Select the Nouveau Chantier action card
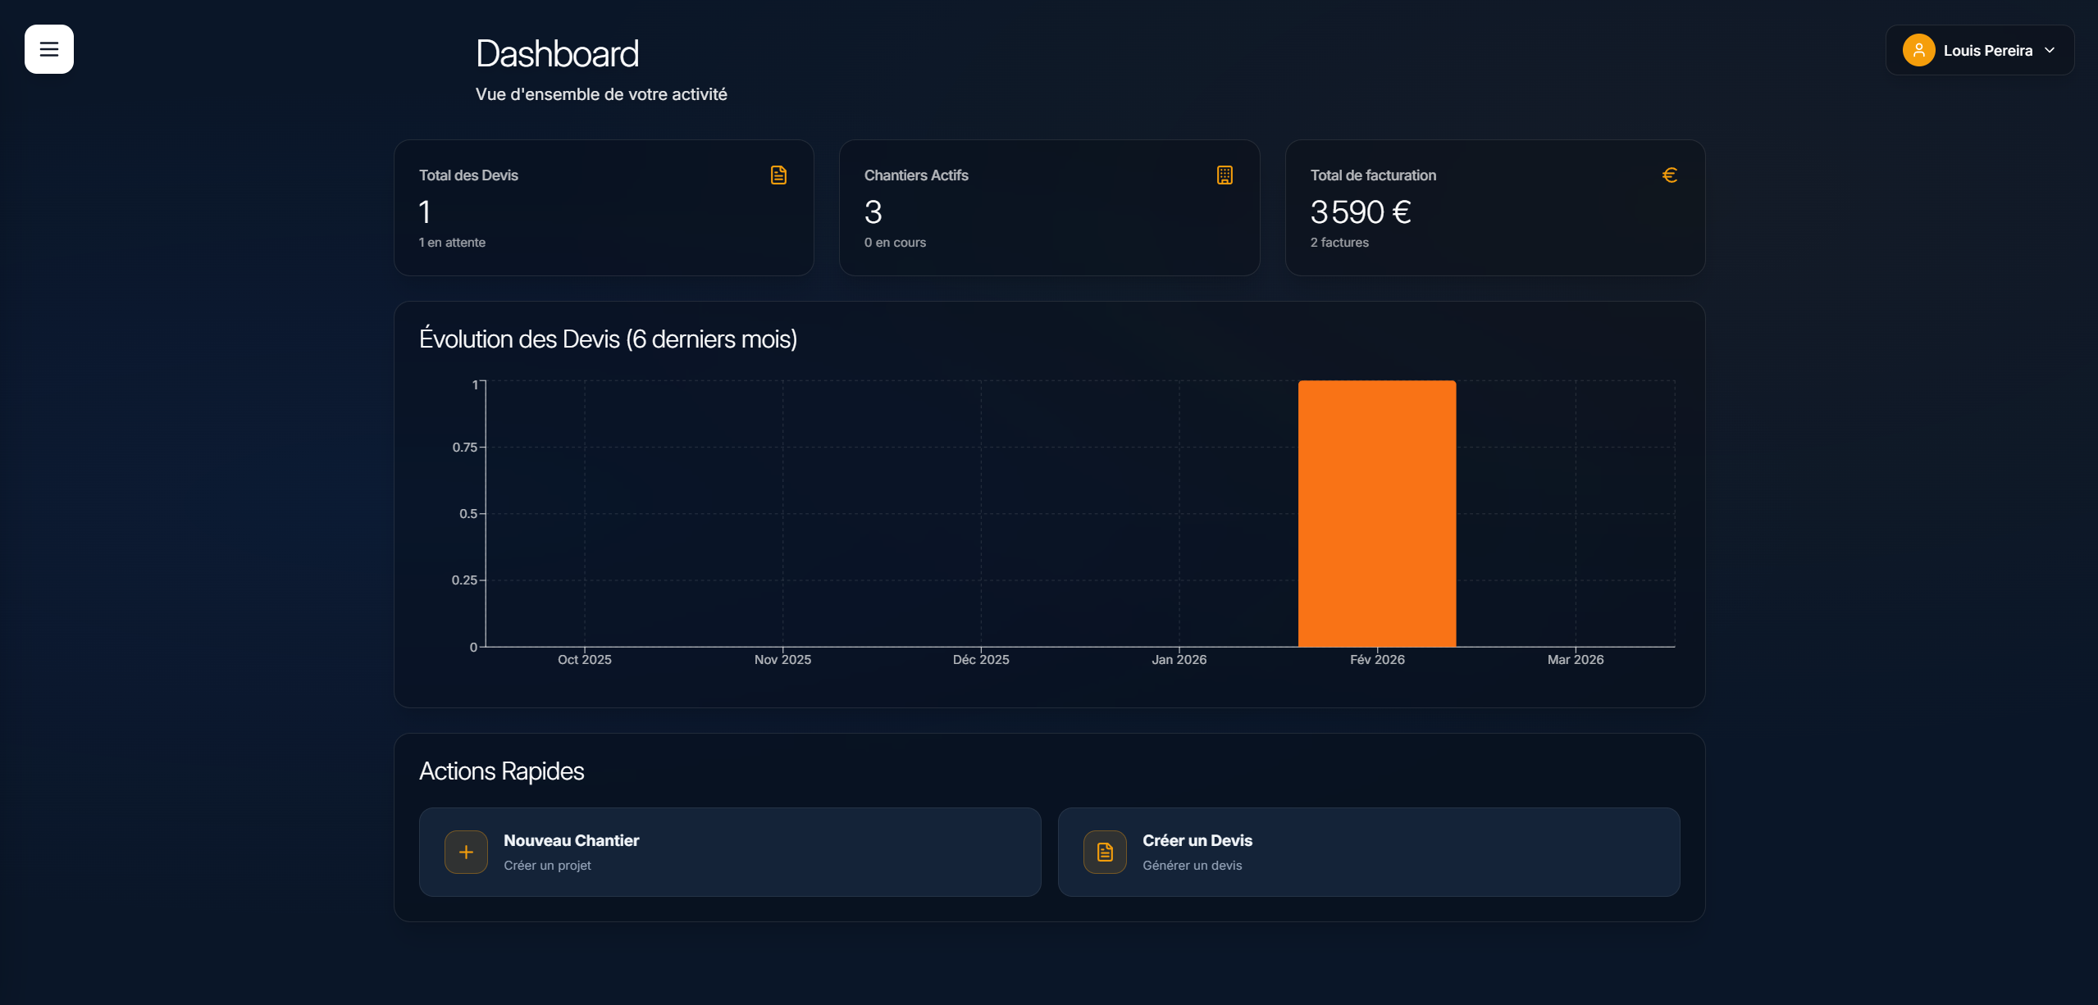This screenshot has width=2098, height=1005. point(729,853)
